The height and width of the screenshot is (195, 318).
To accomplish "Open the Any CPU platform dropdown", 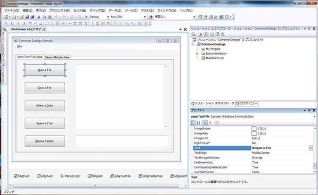I will coord(145,17).
